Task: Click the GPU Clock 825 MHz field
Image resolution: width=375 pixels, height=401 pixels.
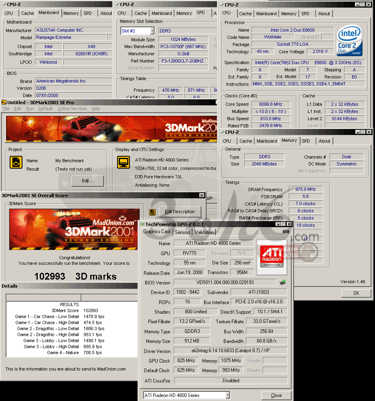Action: point(186,361)
